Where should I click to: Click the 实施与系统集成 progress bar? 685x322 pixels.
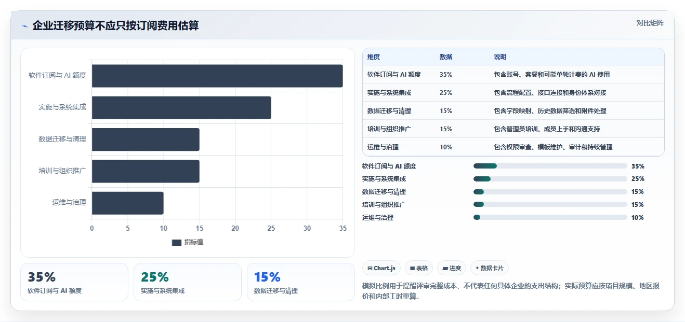click(550, 179)
